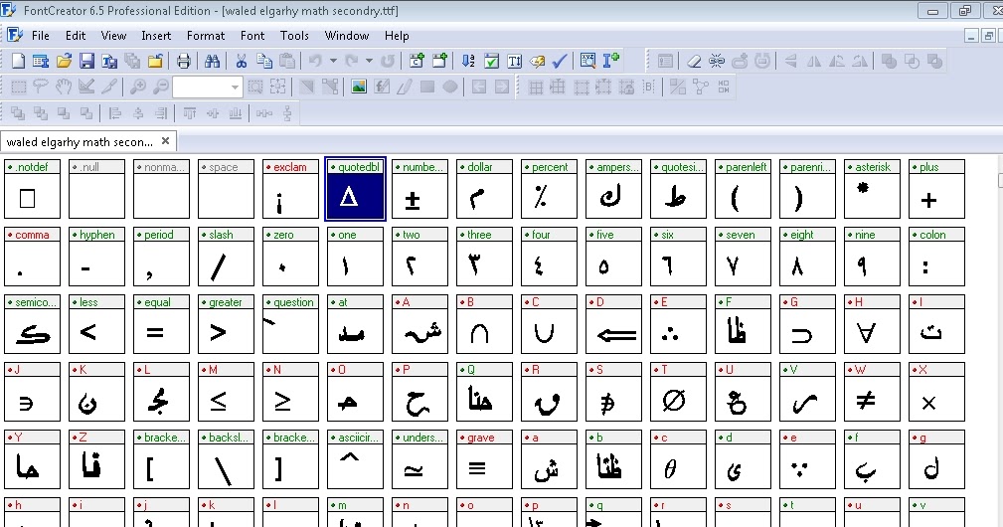1003x527 pixels.
Task: Select the glyph cell labeled c theta
Action: [x=678, y=459]
